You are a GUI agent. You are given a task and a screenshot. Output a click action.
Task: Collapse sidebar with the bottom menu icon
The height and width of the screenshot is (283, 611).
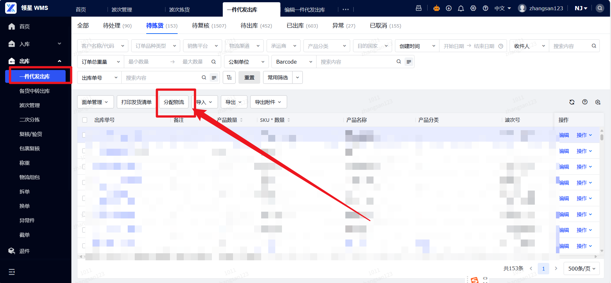click(12, 272)
